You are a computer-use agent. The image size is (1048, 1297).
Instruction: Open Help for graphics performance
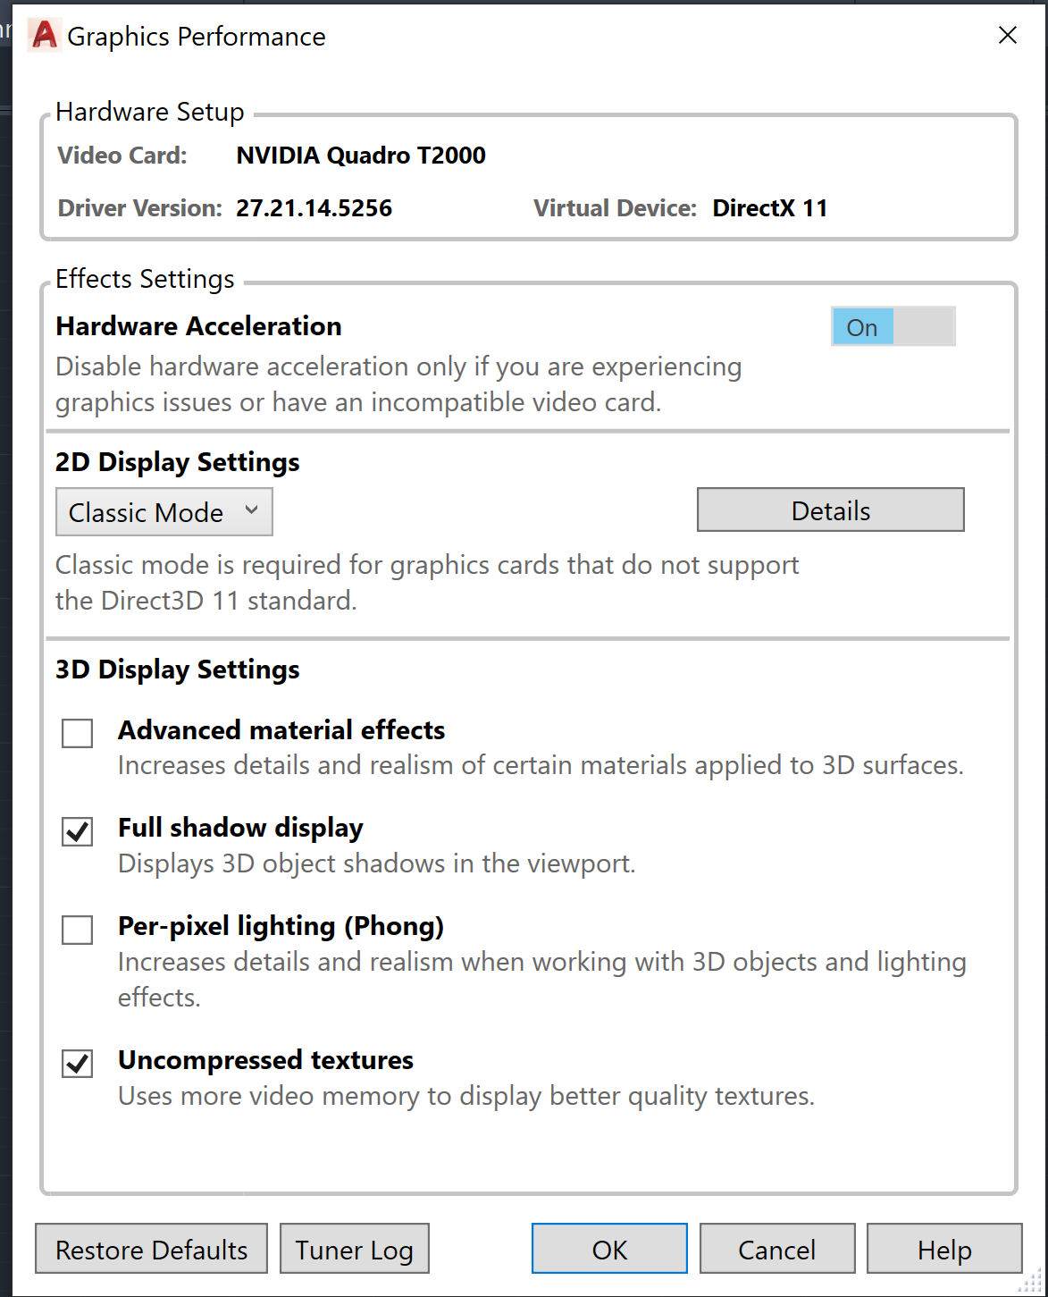coord(943,1249)
